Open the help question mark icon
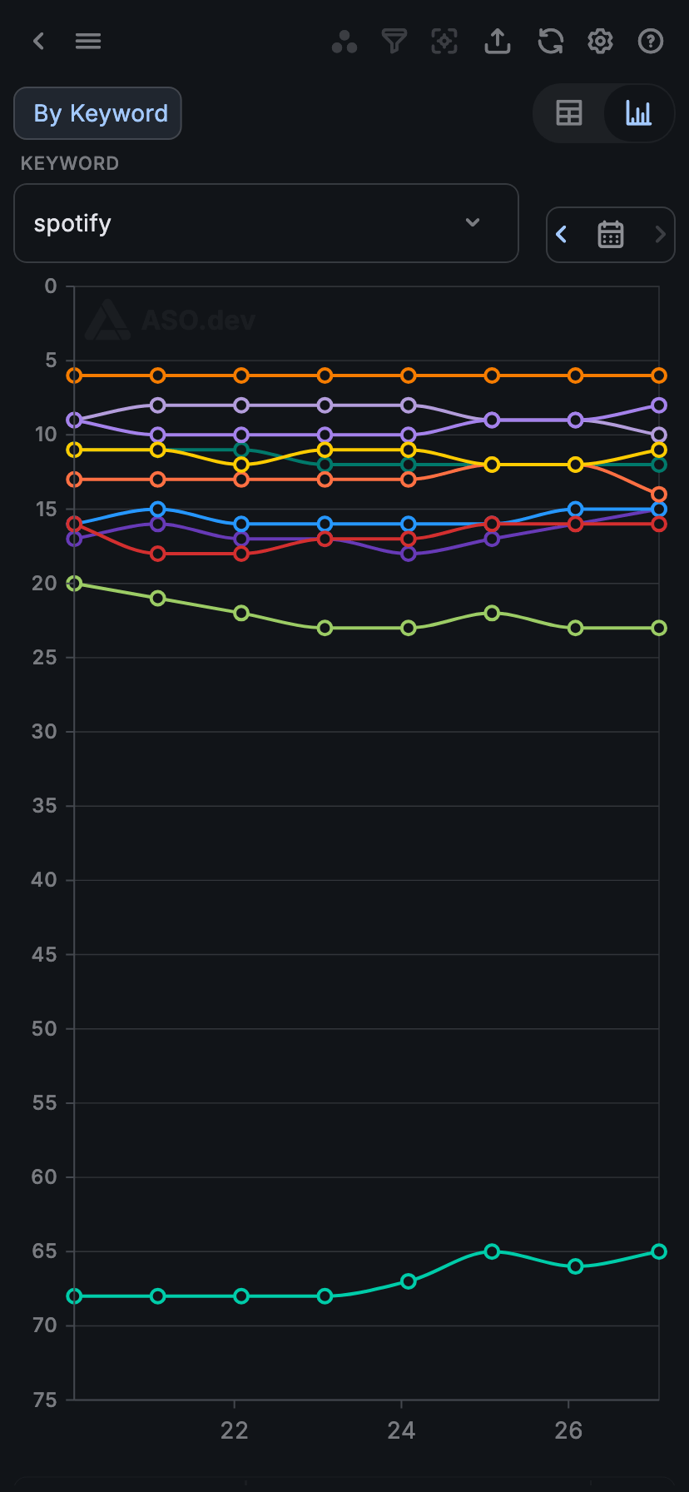The height and width of the screenshot is (1492, 689). pyautogui.click(x=651, y=41)
